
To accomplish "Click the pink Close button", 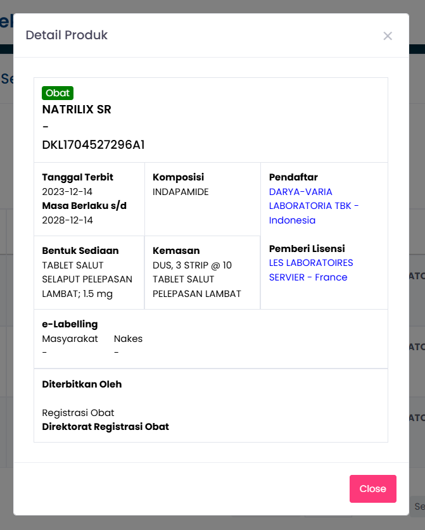I will 372,489.
